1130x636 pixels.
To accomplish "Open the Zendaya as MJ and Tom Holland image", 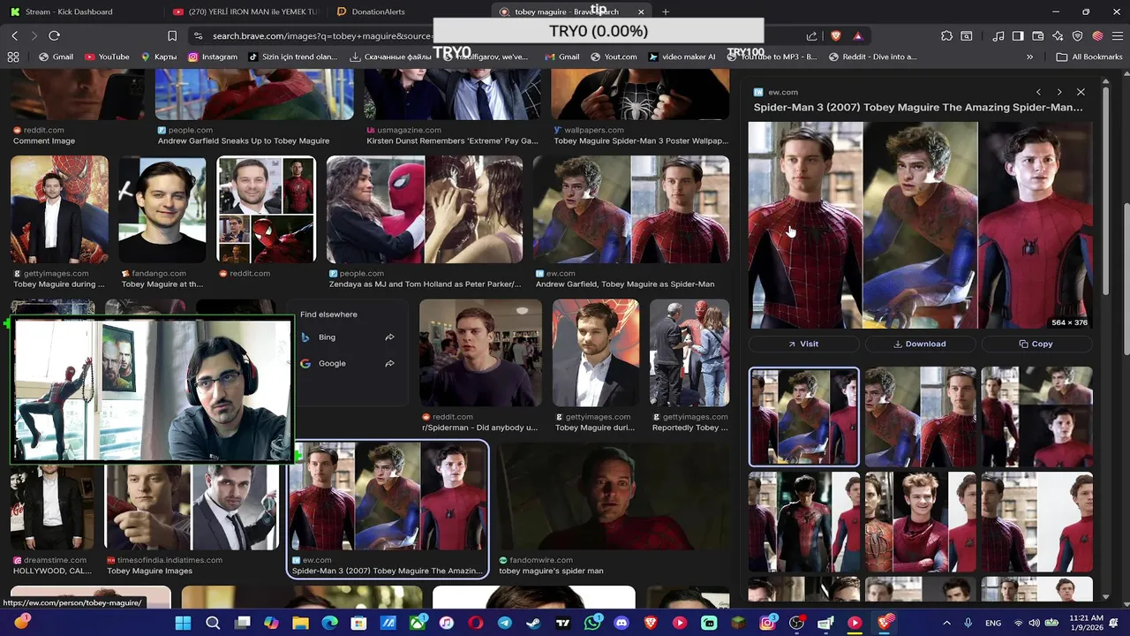I will (425, 209).
